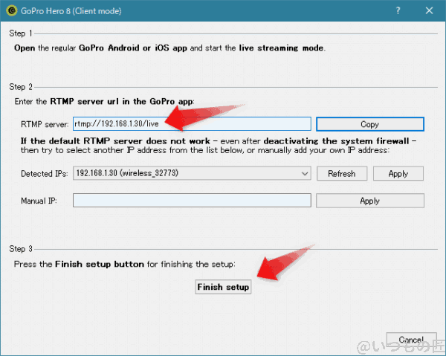Focus the Manual IP input field
Viewport: 446px width, 356px height.
(191, 201)
